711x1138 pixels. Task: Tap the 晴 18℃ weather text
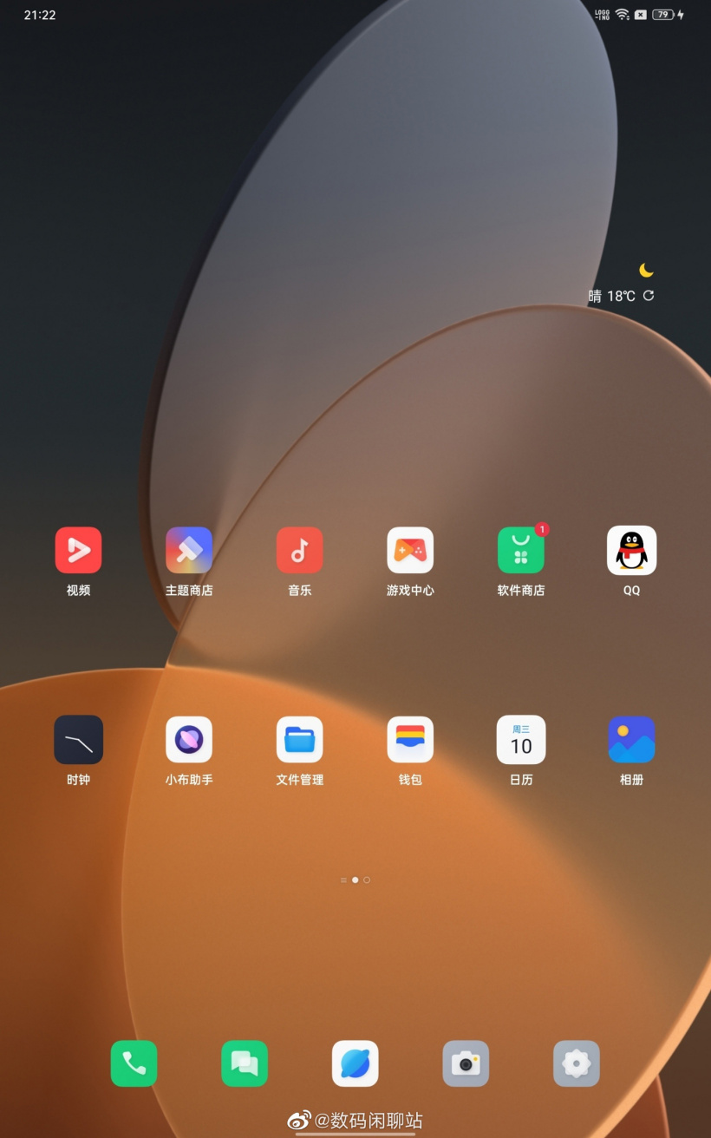(612, 297)
